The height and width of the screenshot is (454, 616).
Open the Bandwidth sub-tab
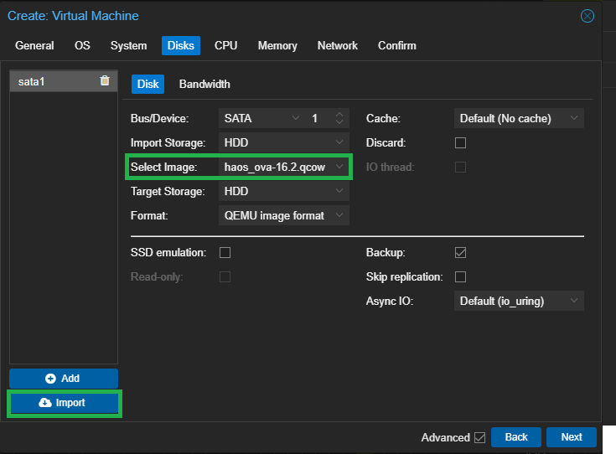point(204,84)
